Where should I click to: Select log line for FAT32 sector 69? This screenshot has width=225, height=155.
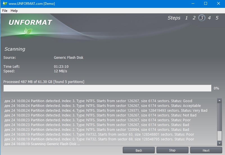[99, 139]
